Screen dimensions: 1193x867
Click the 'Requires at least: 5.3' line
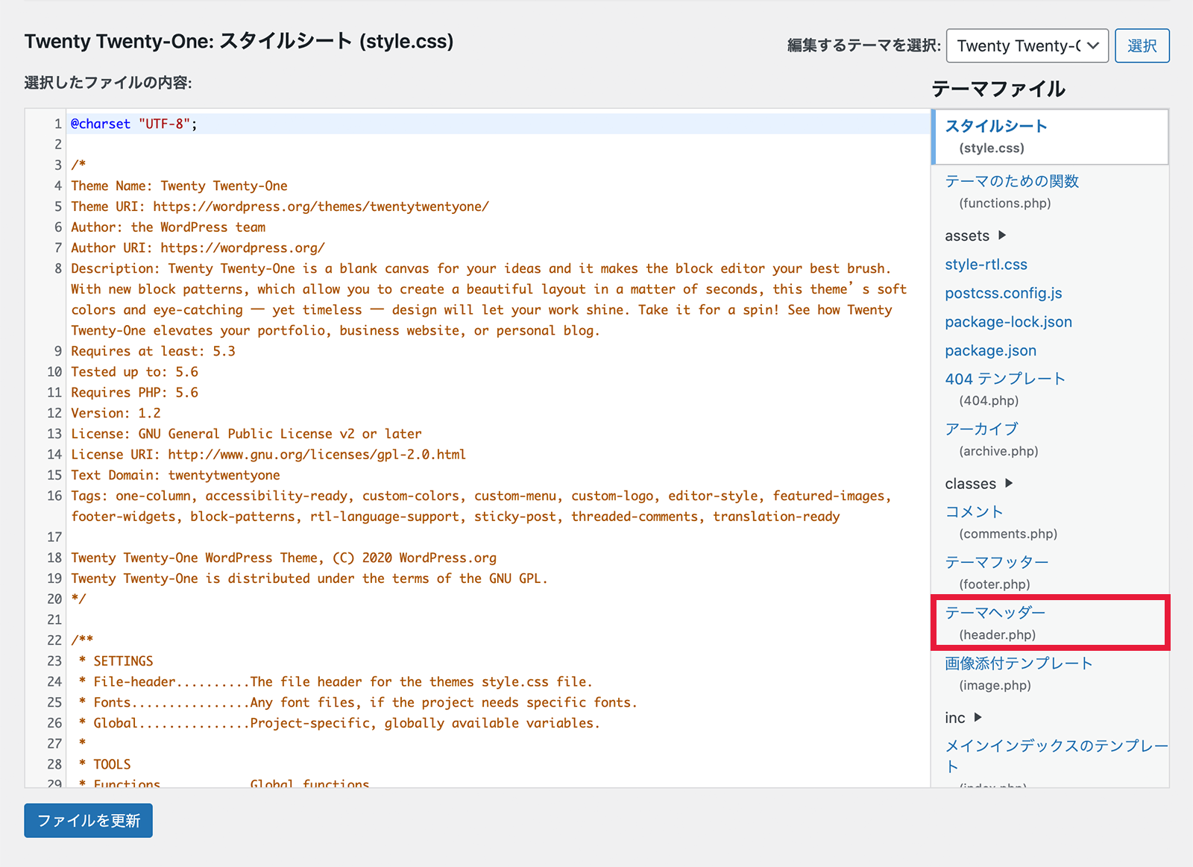point(153,351)
